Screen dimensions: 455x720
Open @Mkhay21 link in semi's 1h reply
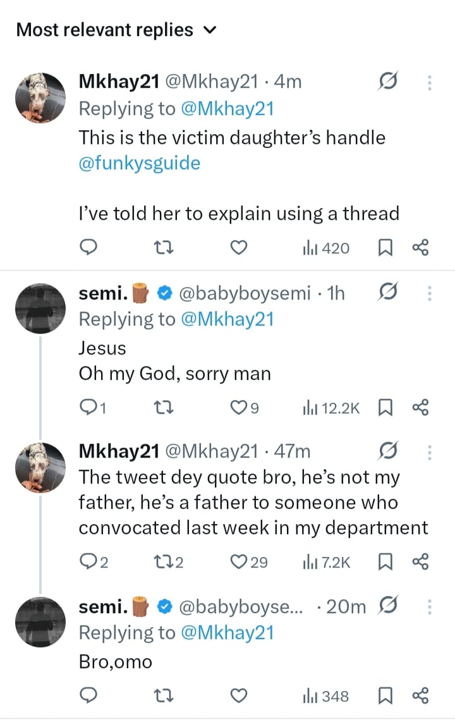click(x=227, y=319)
